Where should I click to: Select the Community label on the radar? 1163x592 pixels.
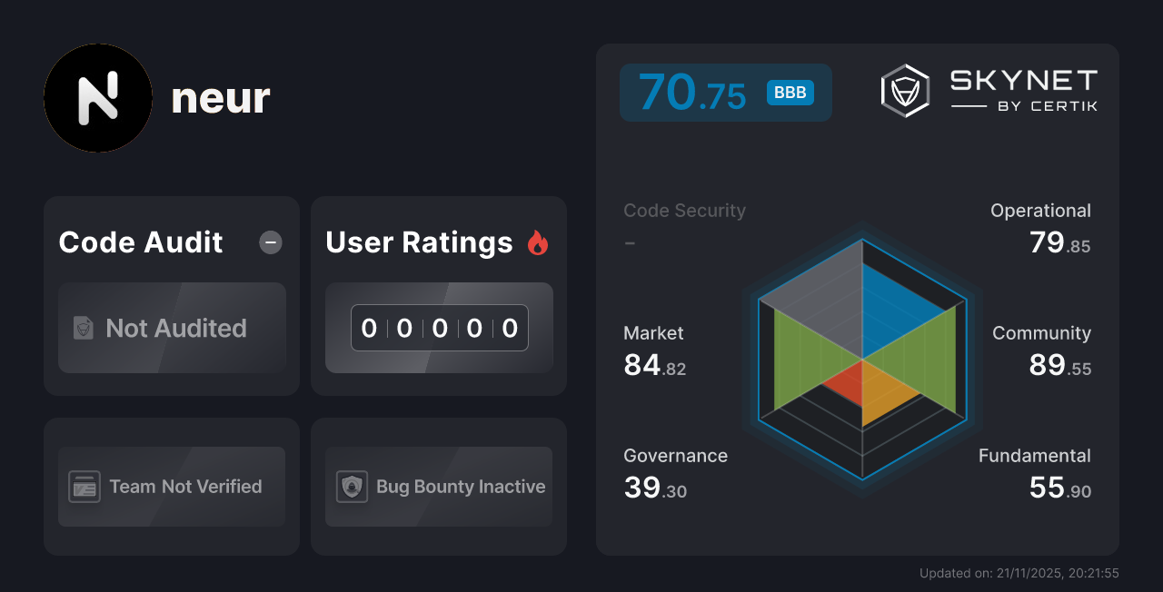pyautogui.click(x=1041, y=332)
